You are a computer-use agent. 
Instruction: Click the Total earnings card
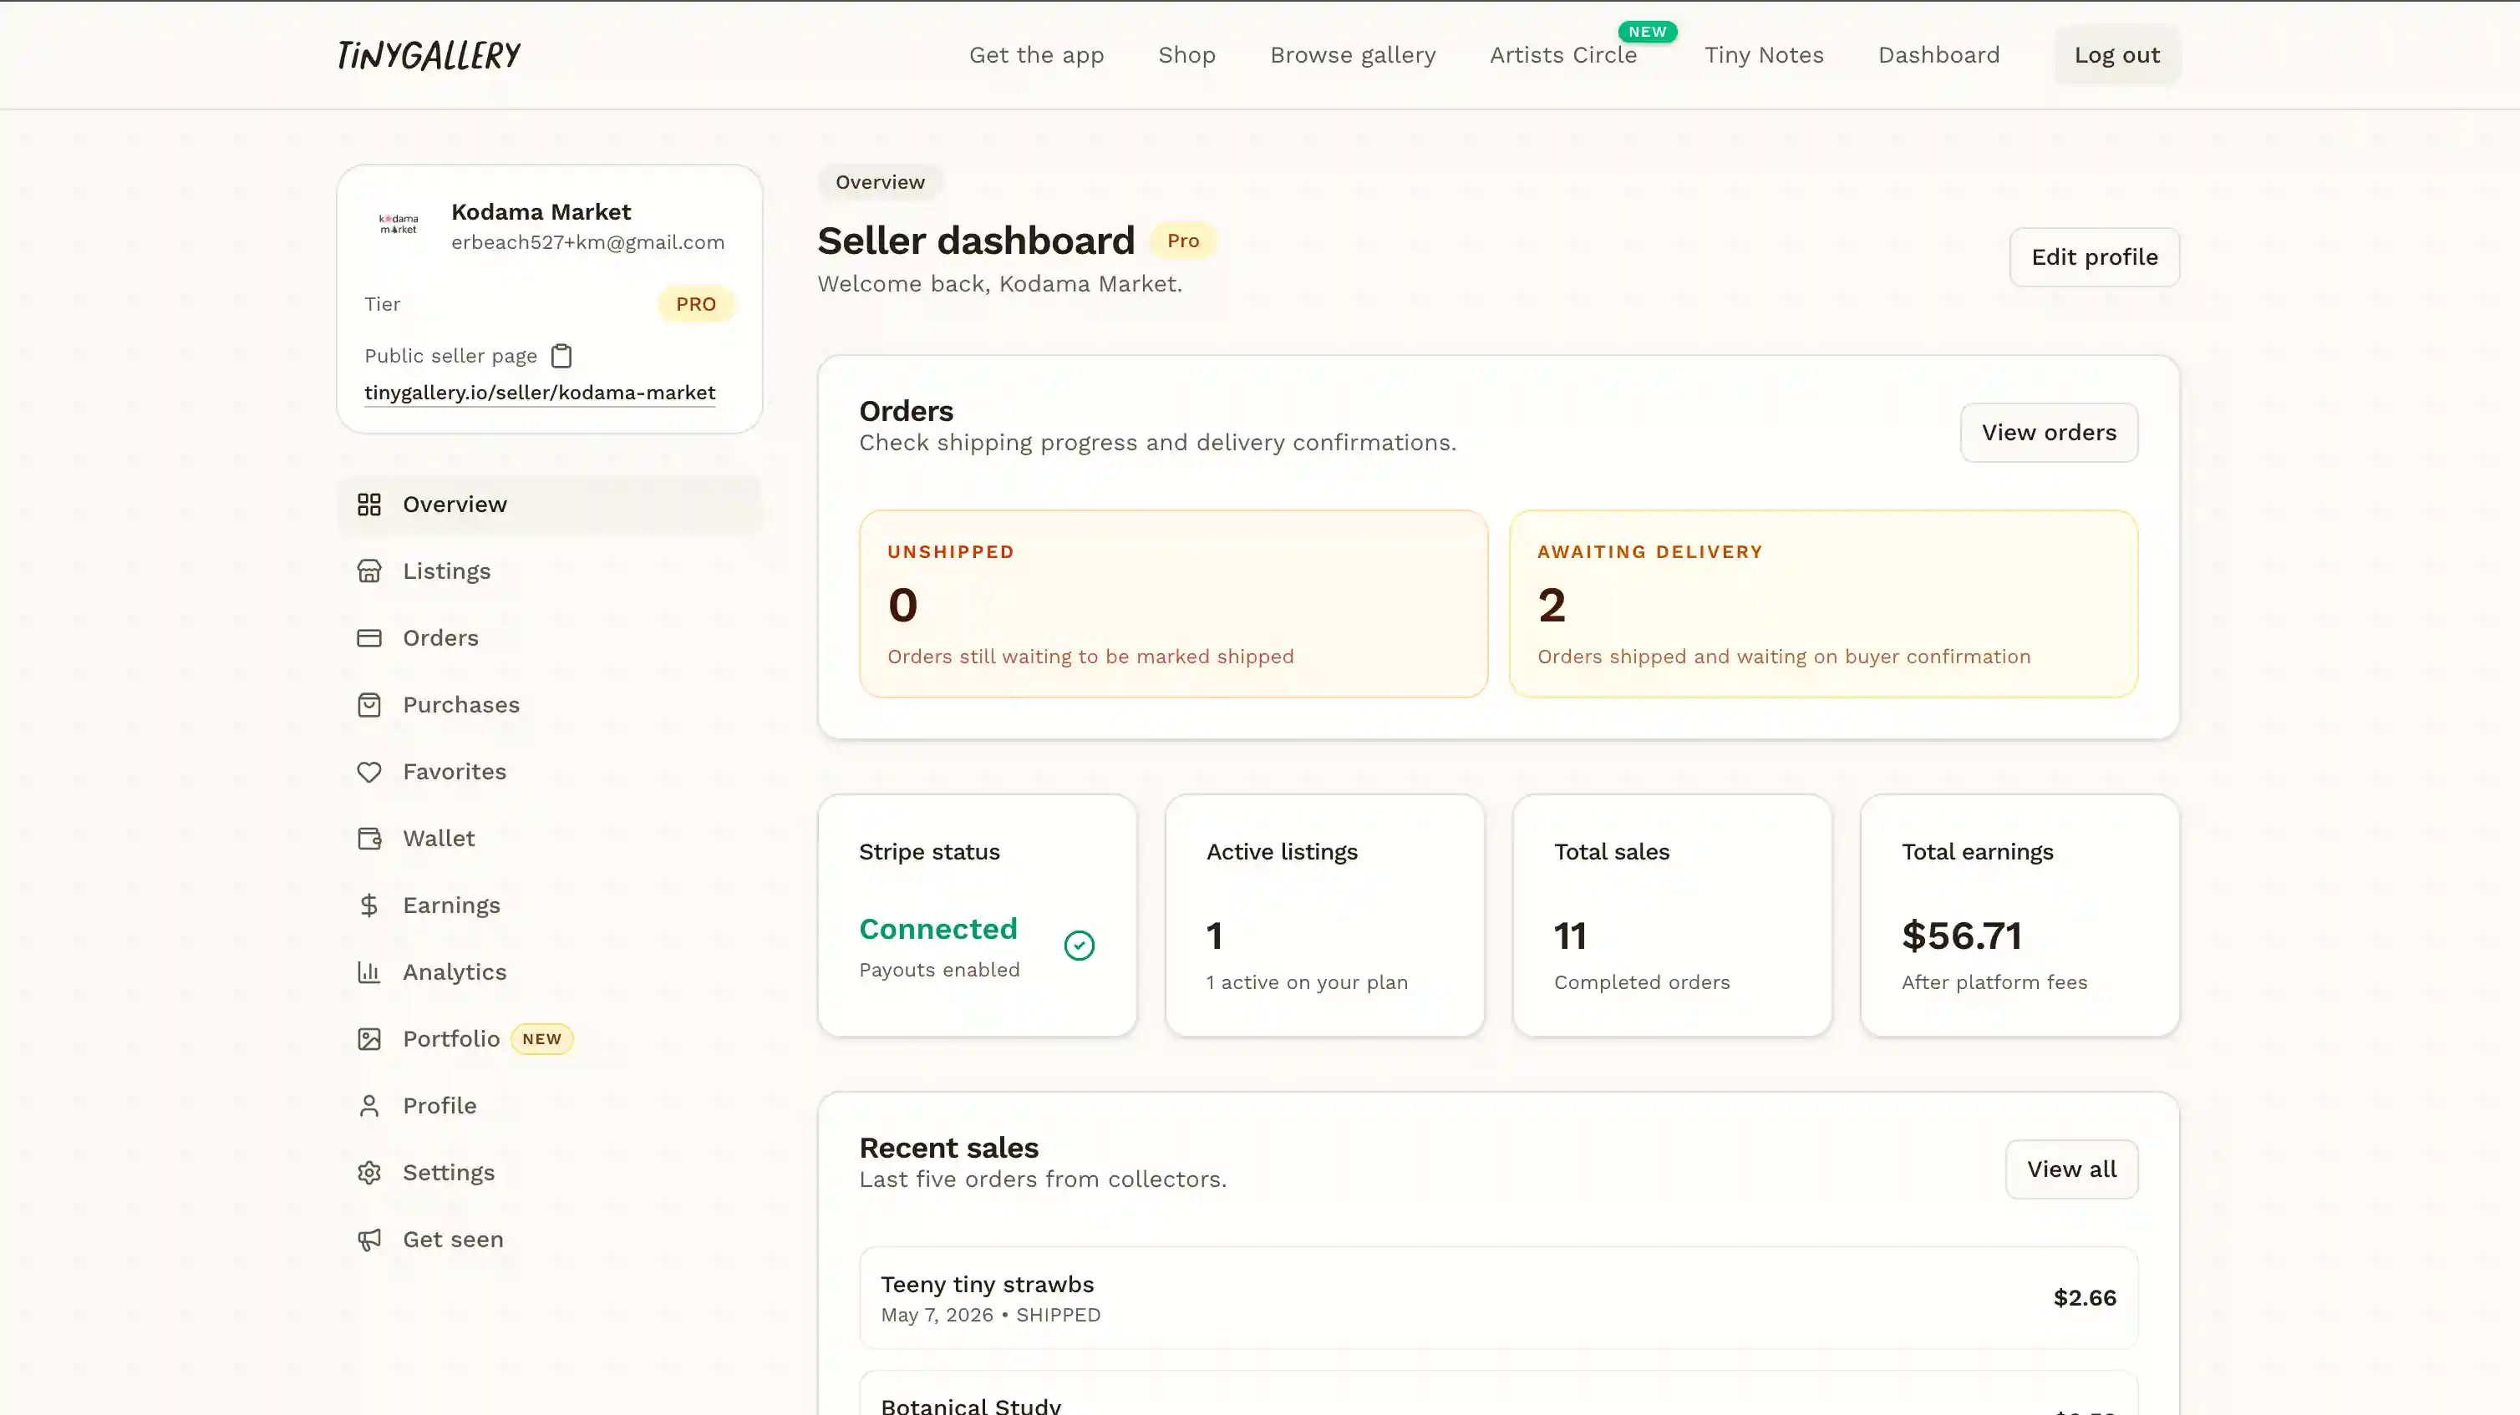2020,915
